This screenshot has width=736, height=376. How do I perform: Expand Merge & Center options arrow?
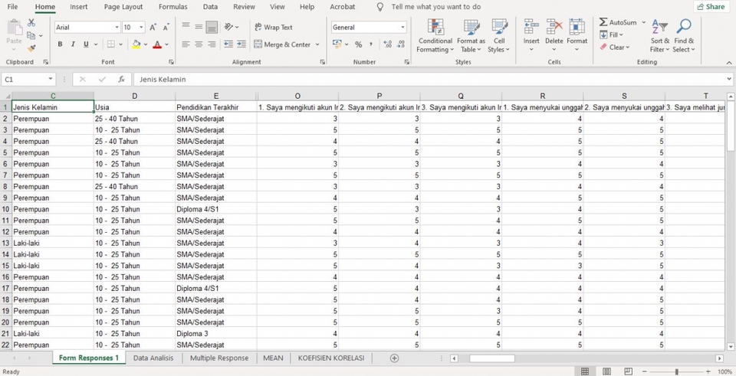coord(317,44)
